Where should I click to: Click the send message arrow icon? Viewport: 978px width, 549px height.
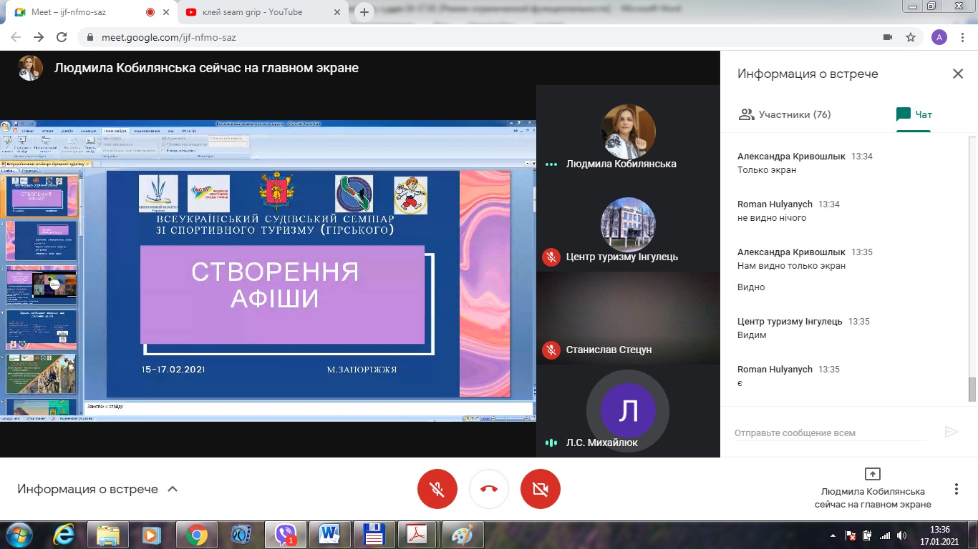[951, 432]
